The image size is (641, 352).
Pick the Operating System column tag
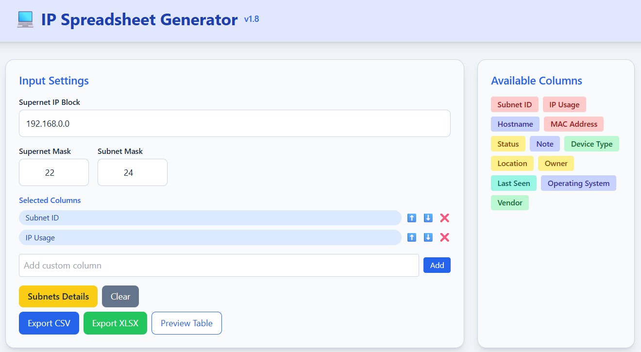[x=578, y=184]
